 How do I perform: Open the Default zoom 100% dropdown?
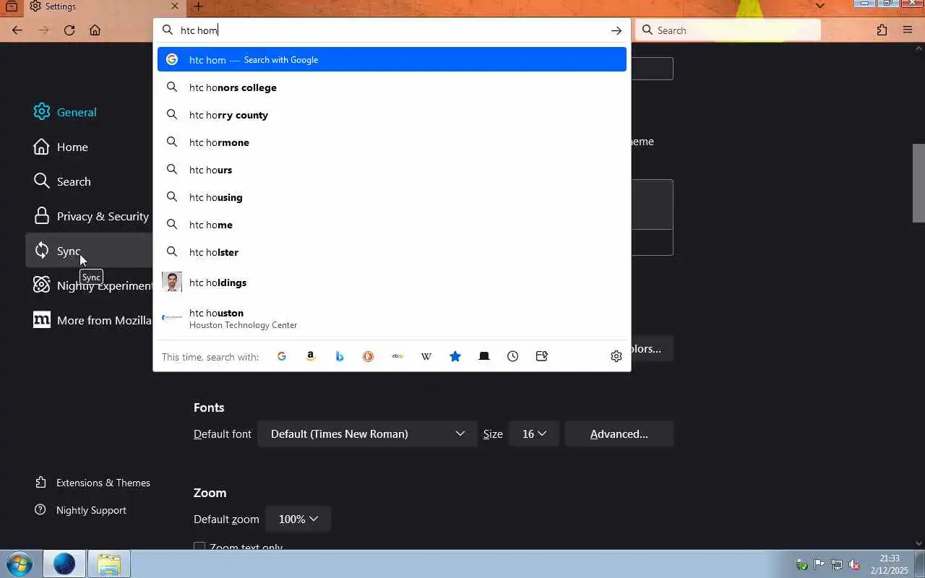click(x=298, y=519)
